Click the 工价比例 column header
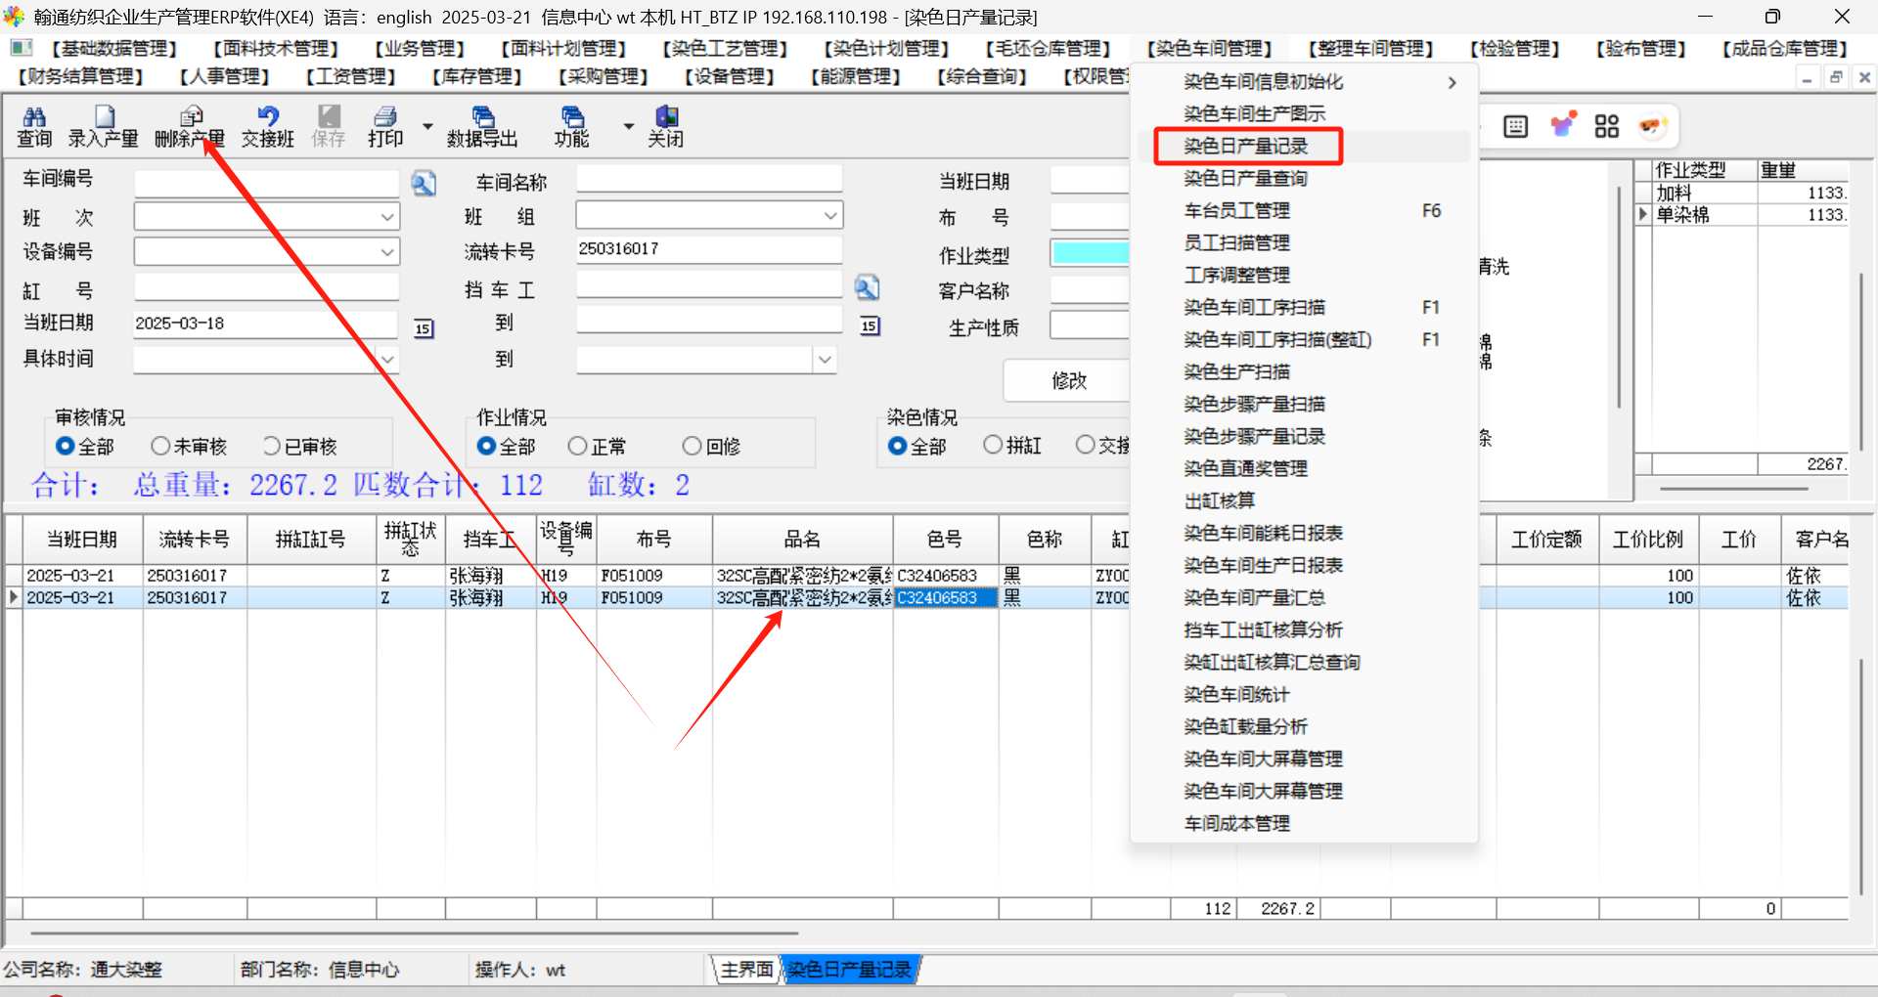Viewport: 1878px width, 997px height. coord(1647,540)
